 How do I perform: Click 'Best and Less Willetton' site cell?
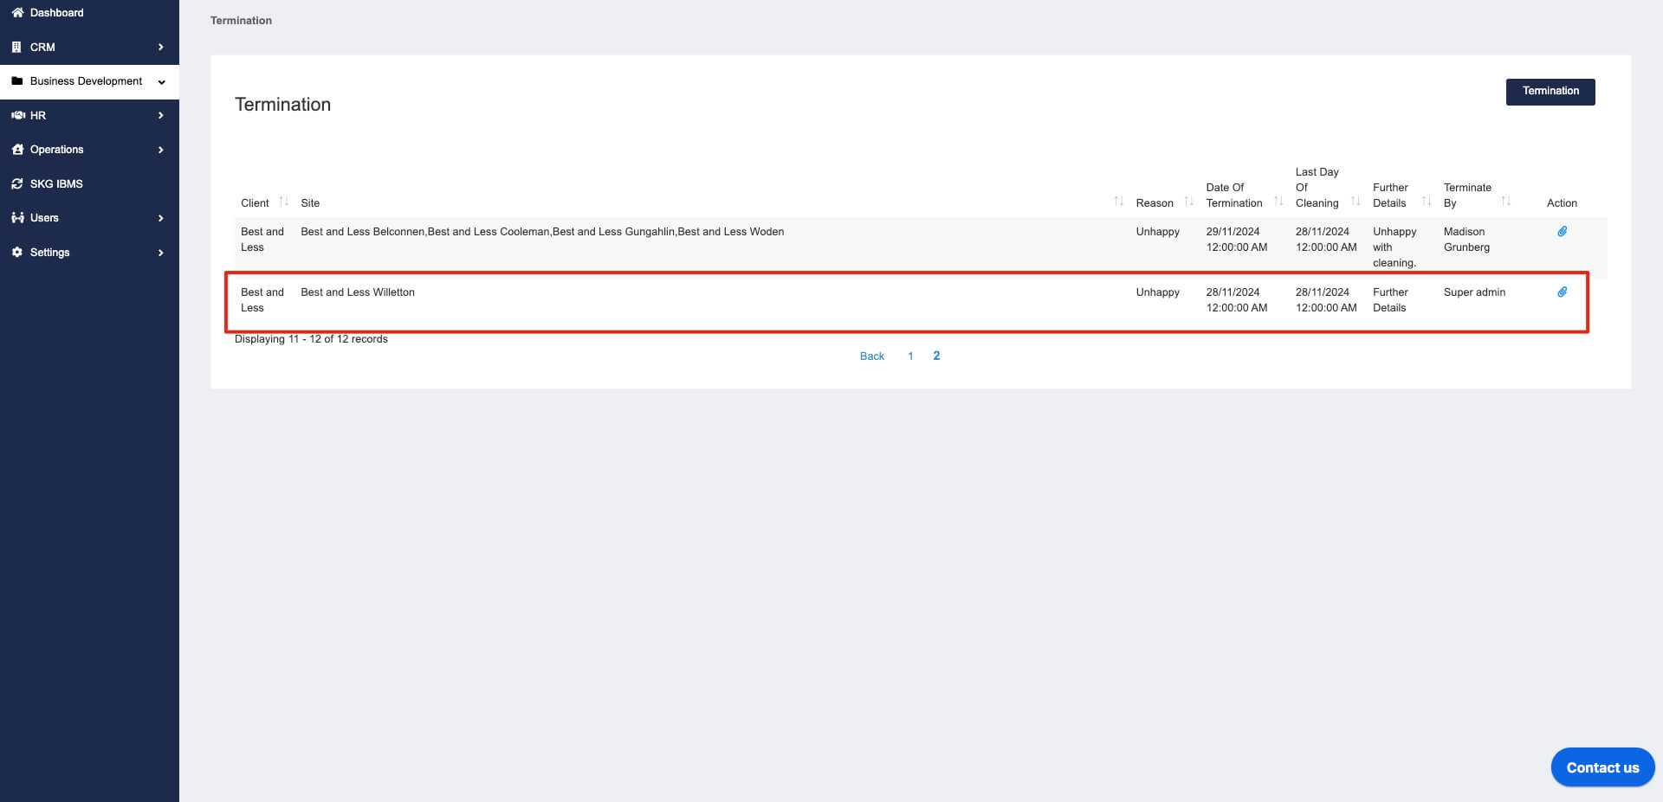point(358,292)
